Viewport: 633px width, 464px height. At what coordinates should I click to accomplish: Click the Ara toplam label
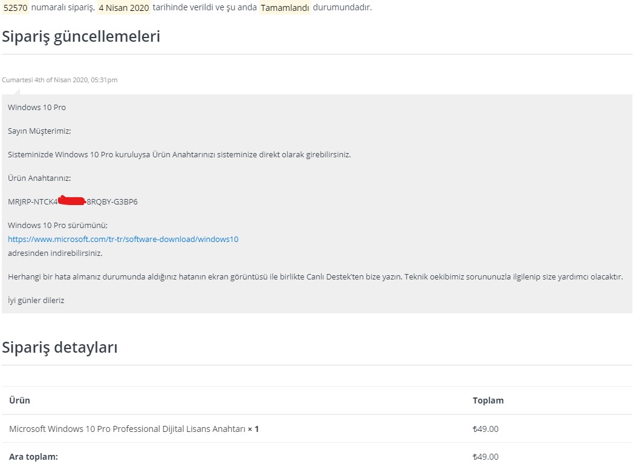tap(33, 457)
